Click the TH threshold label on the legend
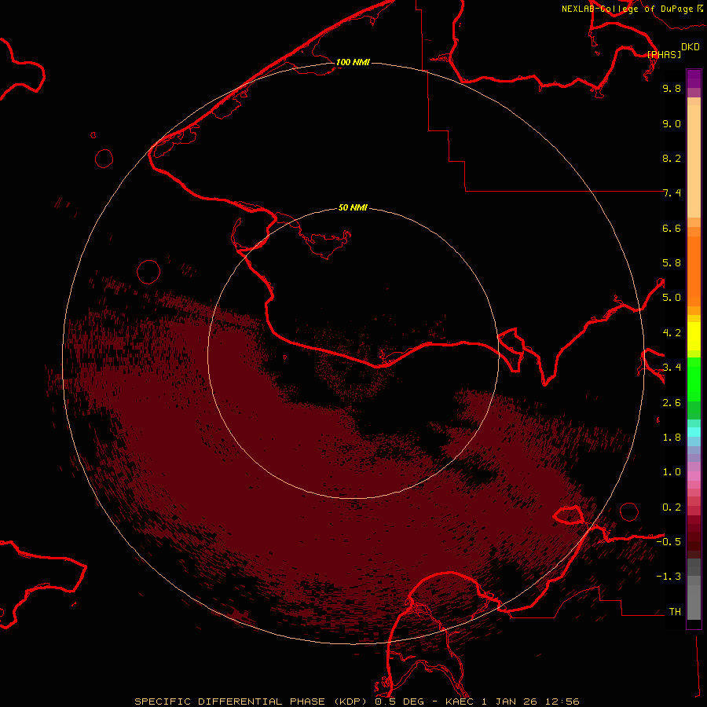Image resolution: width=707 pixels, height=707 pixels. coord(675,612)
